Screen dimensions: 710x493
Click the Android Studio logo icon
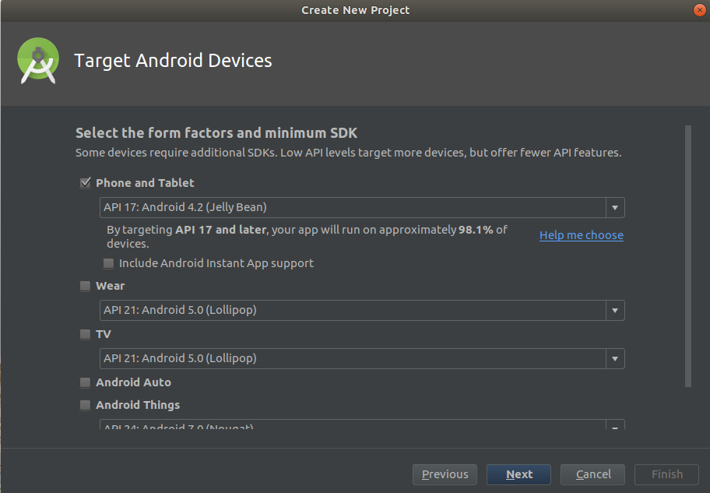point(38,61)
